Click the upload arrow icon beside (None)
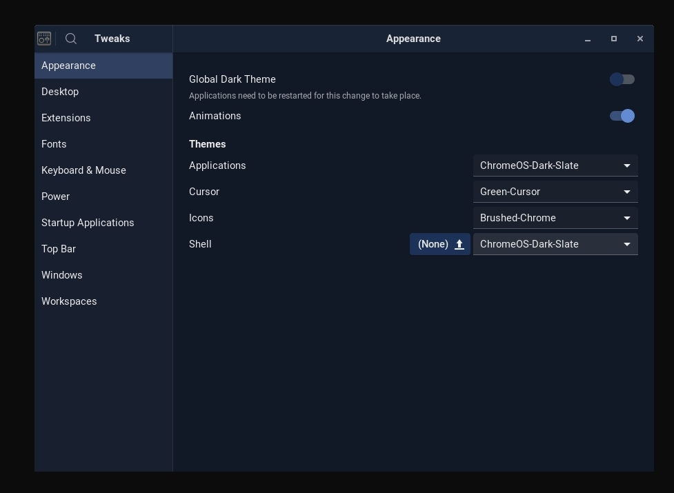Image resolution: width=674 pixels, height=493 pixels. 459,244
